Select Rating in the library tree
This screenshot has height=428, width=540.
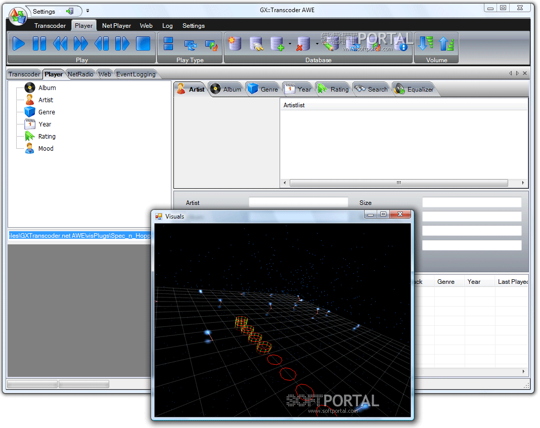(x=47, y=137)
